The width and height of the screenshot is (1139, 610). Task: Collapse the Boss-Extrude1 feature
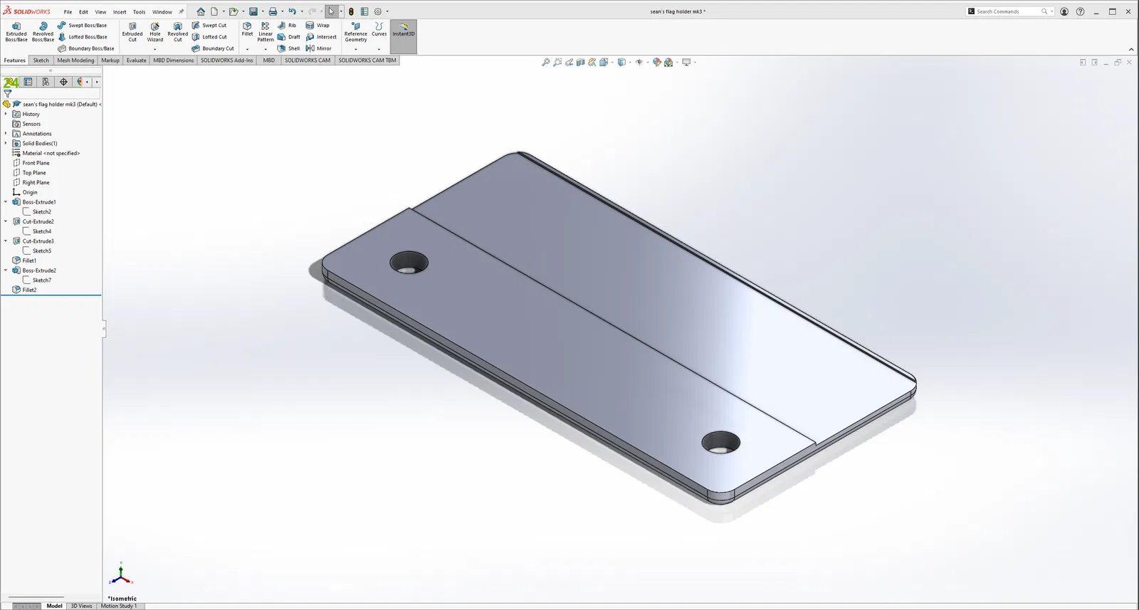(6, 201)
